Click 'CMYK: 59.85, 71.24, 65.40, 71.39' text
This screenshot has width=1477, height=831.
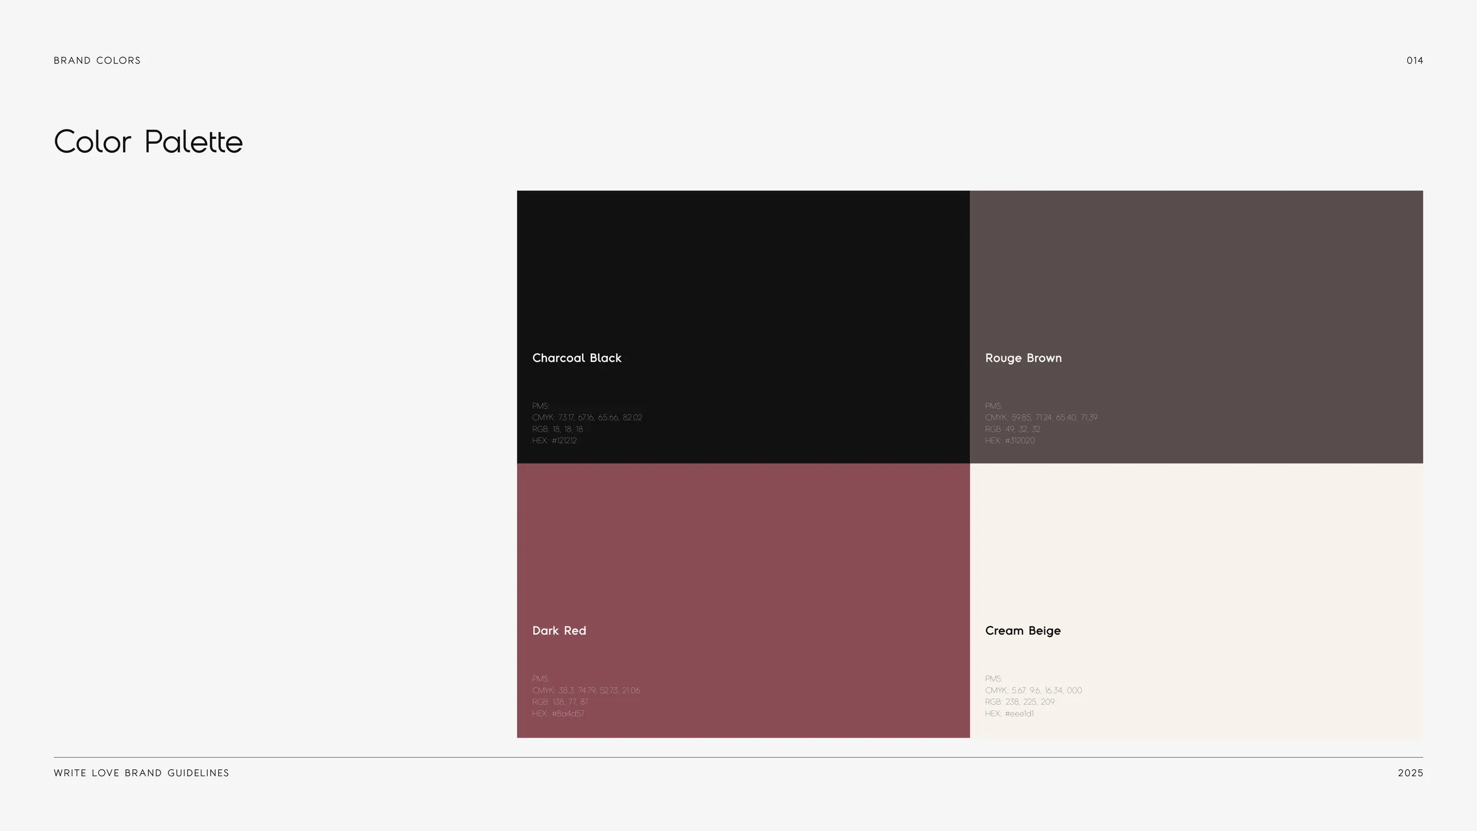pos(1041,418)
